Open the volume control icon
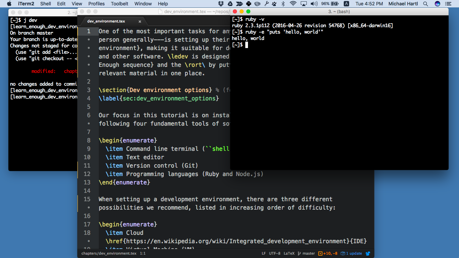Screen dimensions: 459x258 [314, 4]
